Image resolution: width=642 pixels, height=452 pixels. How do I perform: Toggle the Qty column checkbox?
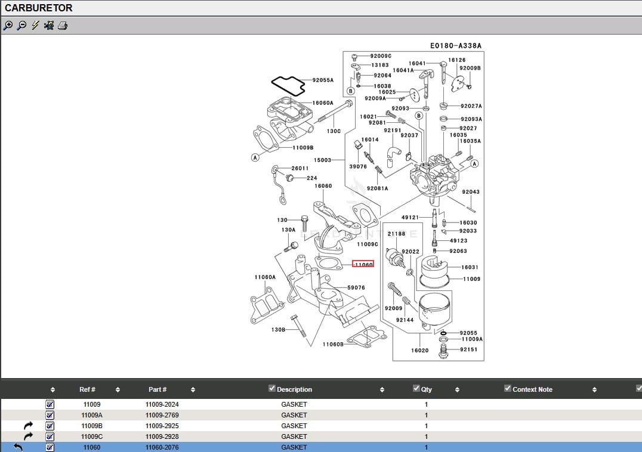(416, 389)
